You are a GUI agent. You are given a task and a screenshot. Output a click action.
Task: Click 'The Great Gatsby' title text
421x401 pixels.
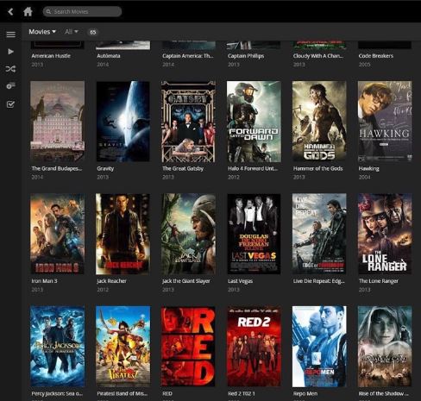183,168
